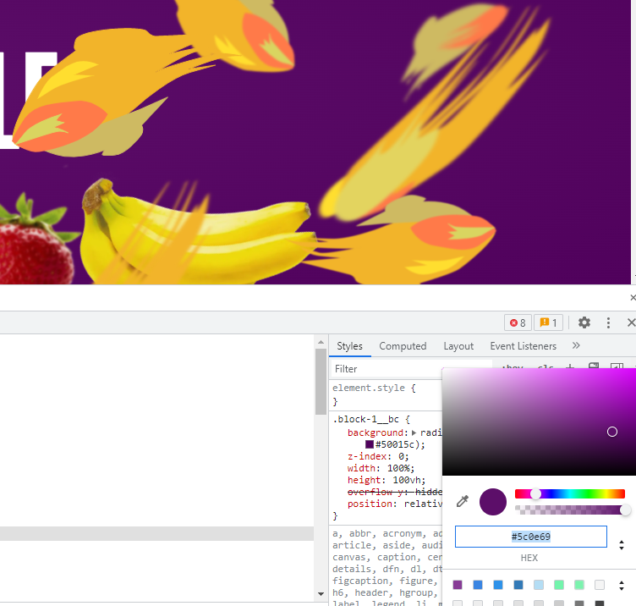Pick the second mint green palette swatch

pyautogui.click(x=579, y=585)
